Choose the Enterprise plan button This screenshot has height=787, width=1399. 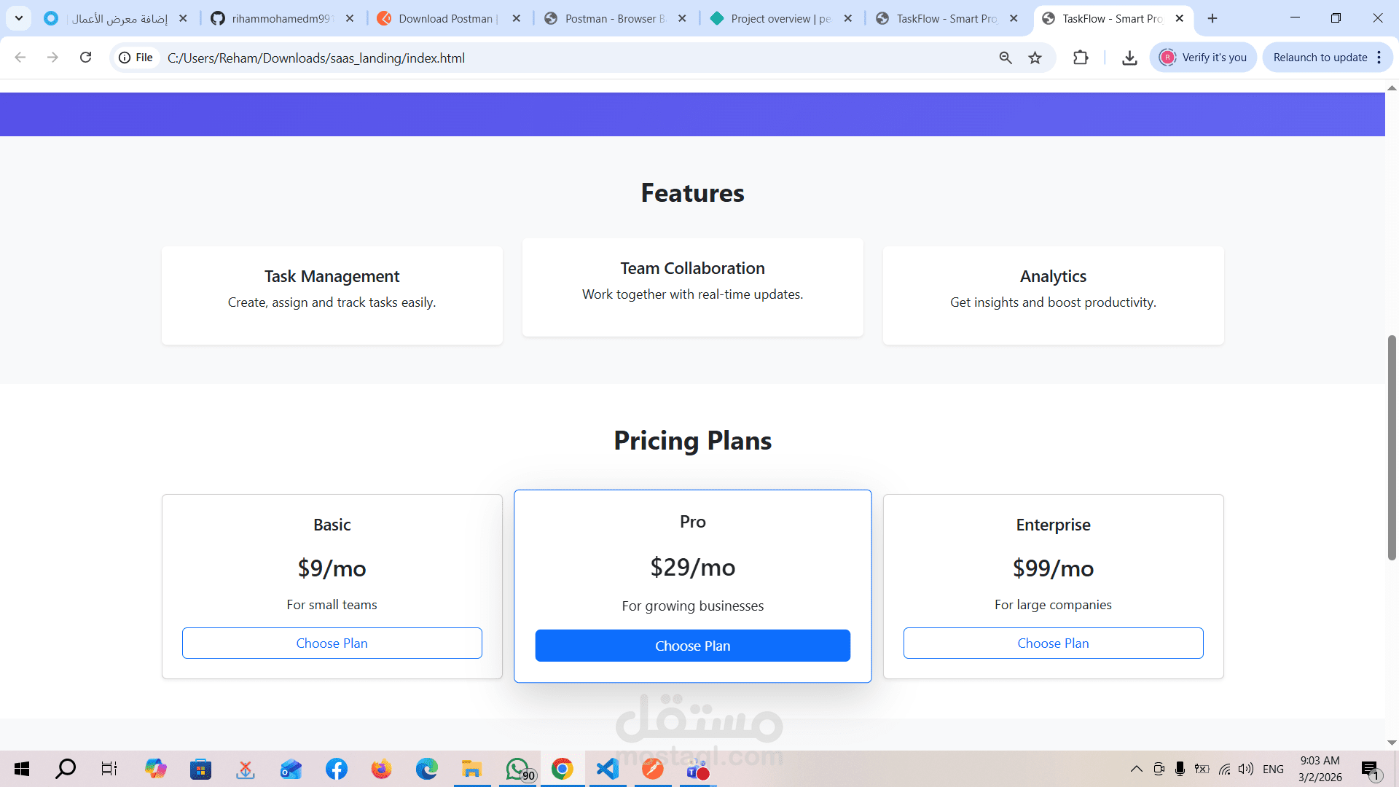[1053, 643]
